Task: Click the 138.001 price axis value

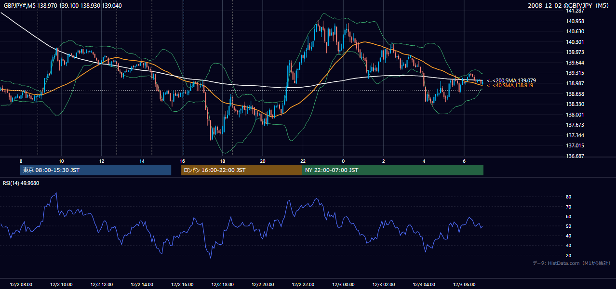Action: [x=574, y=115]
